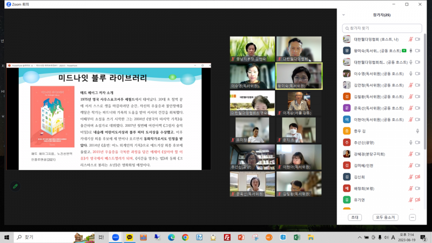Click camera icon next to 종우 김
Viewport: 432px width, 243px height.
pos(417,131)
